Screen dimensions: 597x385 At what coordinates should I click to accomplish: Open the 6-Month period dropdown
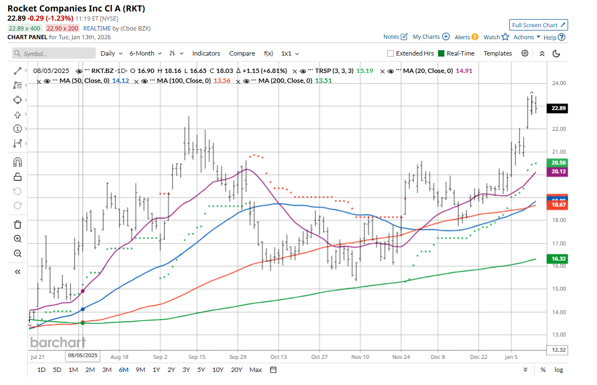pyautogui.click(x=145, y=53)
